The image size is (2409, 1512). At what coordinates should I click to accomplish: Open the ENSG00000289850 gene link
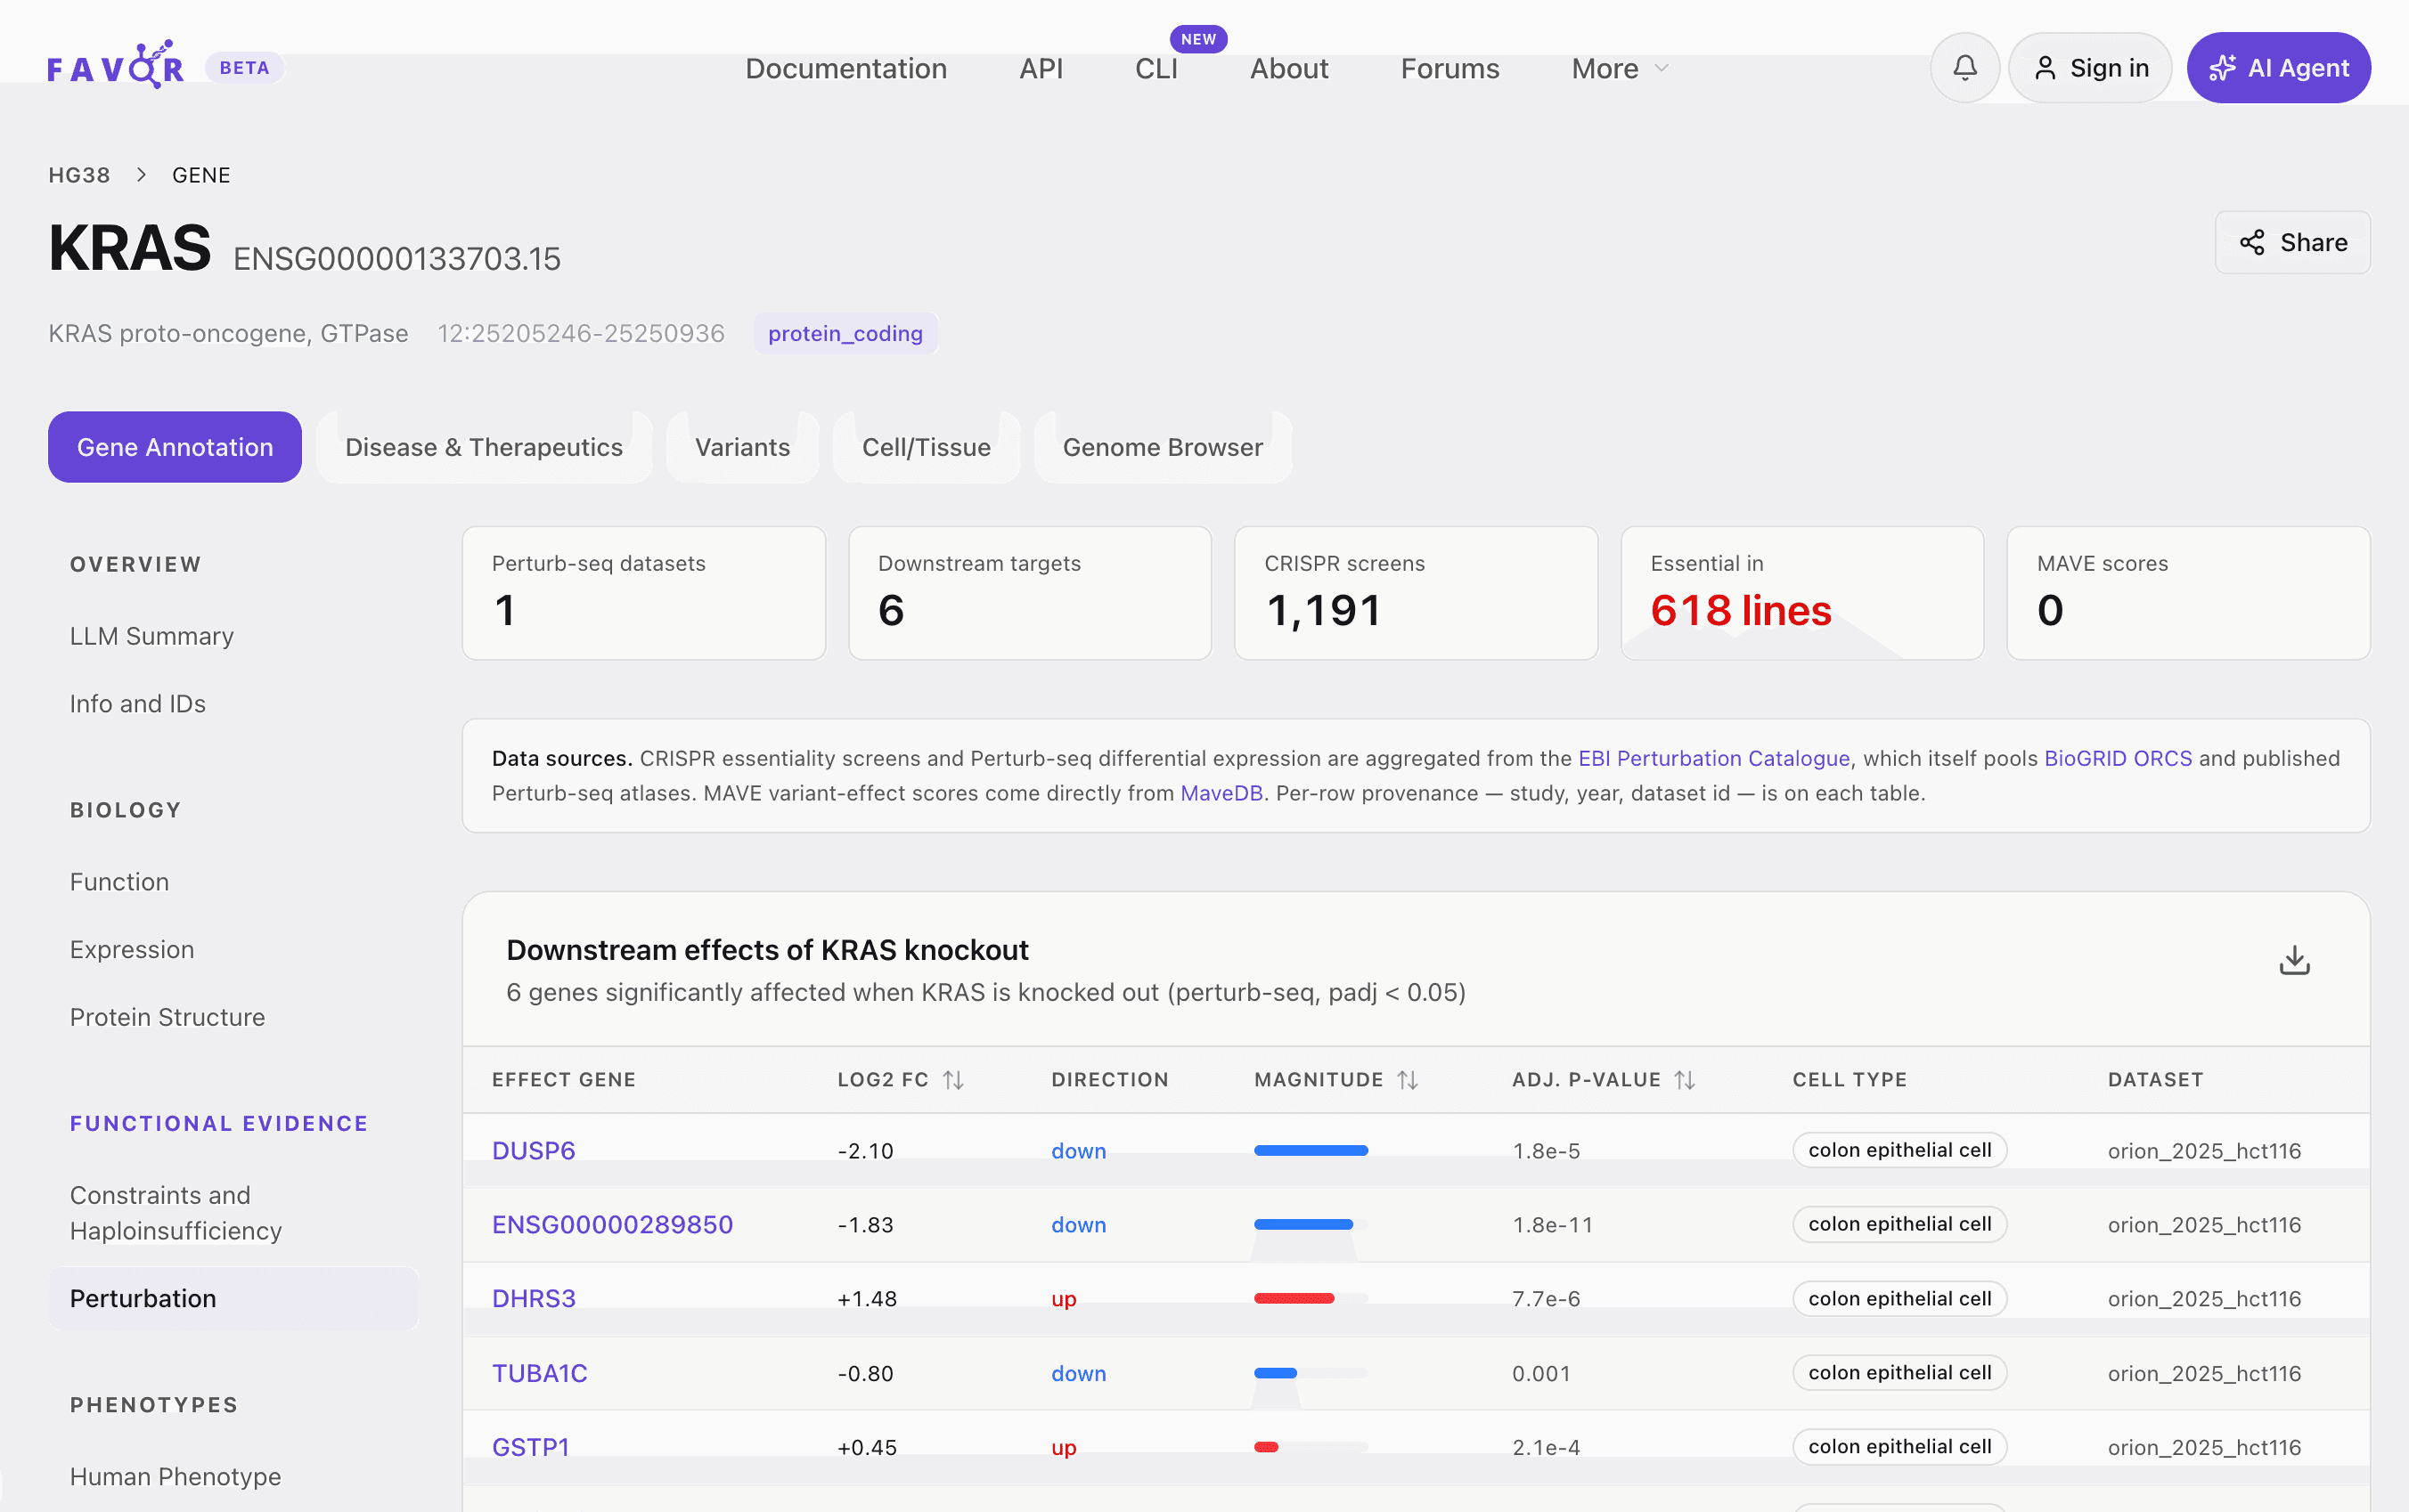pos(612,1224)
